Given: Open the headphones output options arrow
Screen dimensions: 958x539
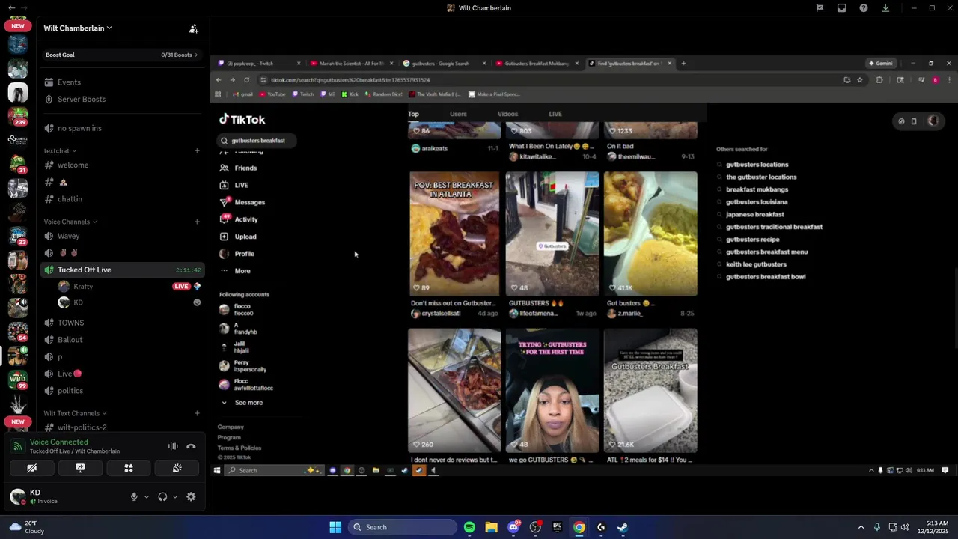Looking at the screenshot, I should 175,496.
